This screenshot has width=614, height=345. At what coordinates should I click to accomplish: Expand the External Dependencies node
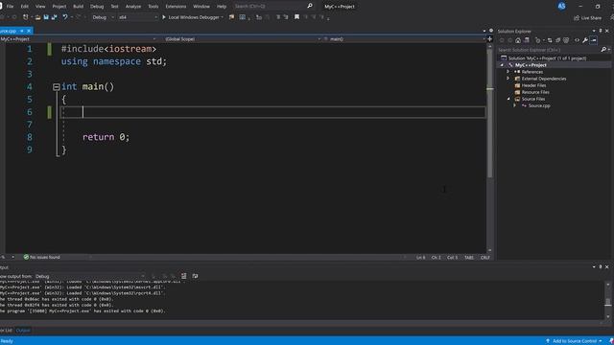tap(508, 79)
